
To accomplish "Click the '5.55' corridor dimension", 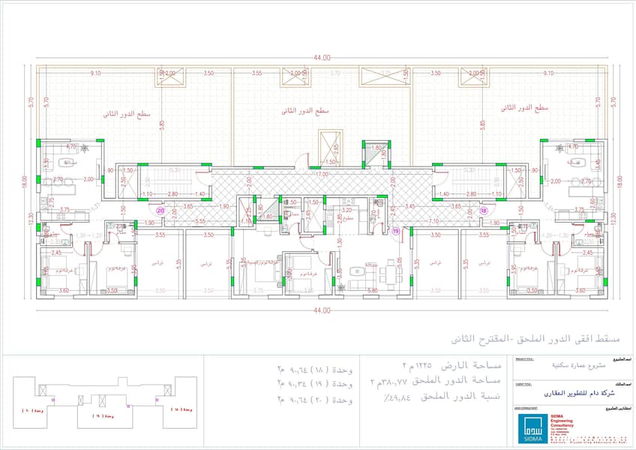I will coord(200,221).
